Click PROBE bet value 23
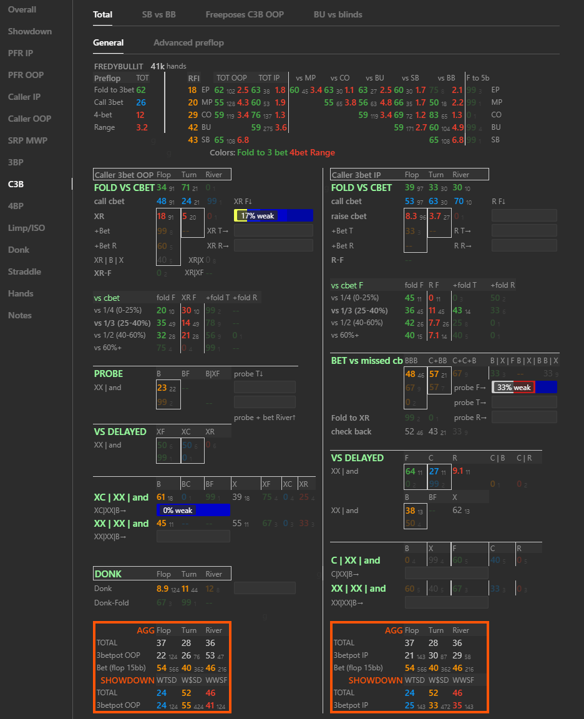Image resolution: width=584 pixels, height=719 pixels. point(162,388)
